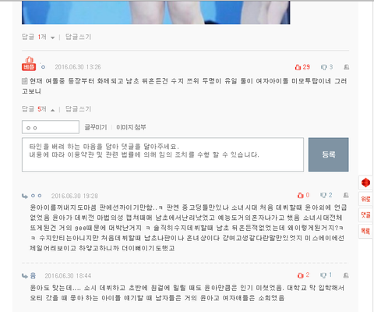Report the best comment via siren icon
The image size is (374, 312).
coord(346,67)
